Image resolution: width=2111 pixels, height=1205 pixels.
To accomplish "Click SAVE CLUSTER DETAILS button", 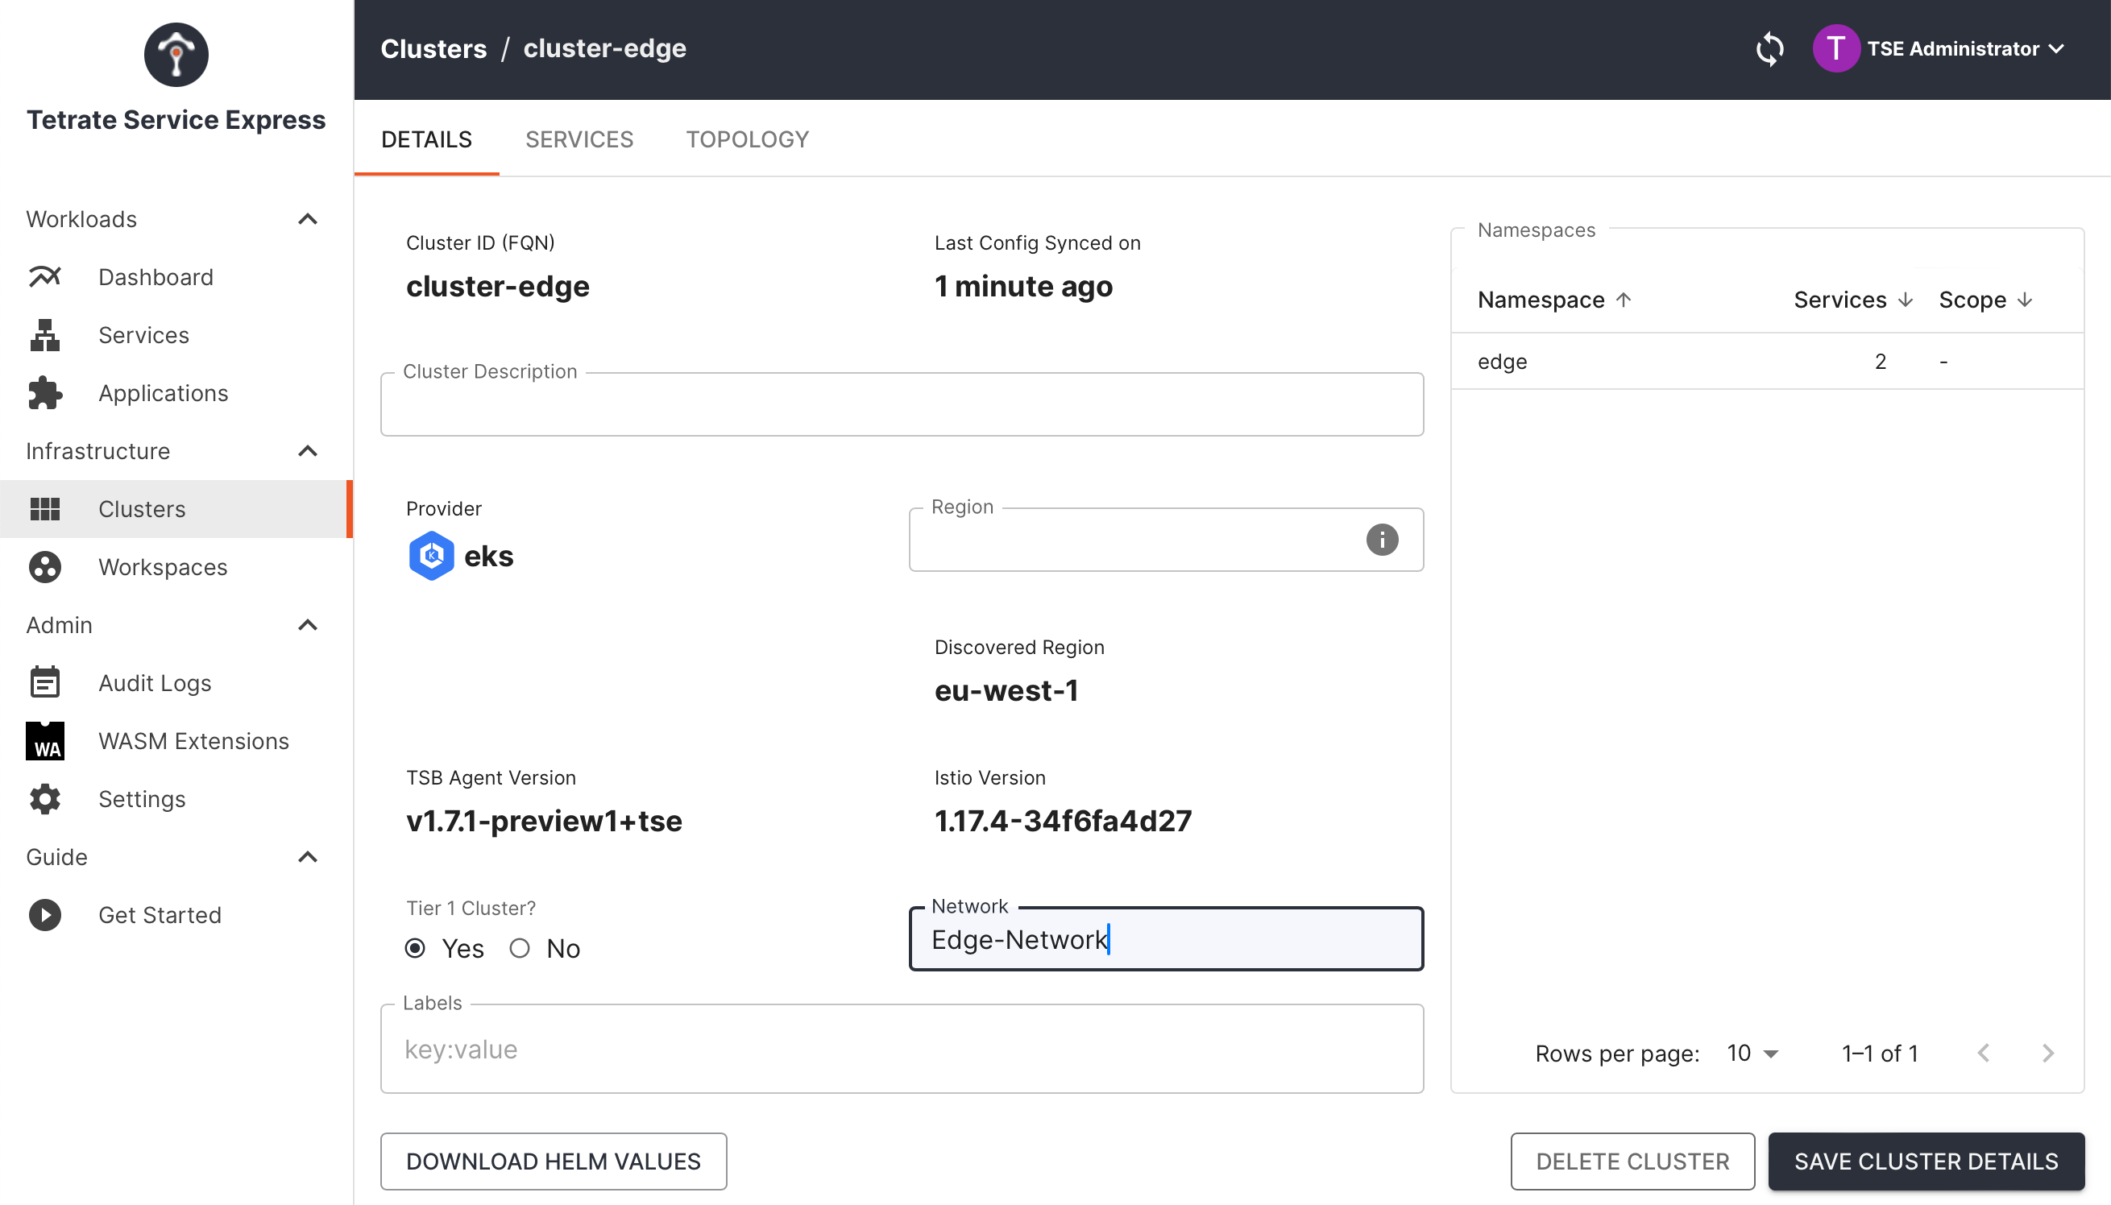I will [x=1926, y=1162].
